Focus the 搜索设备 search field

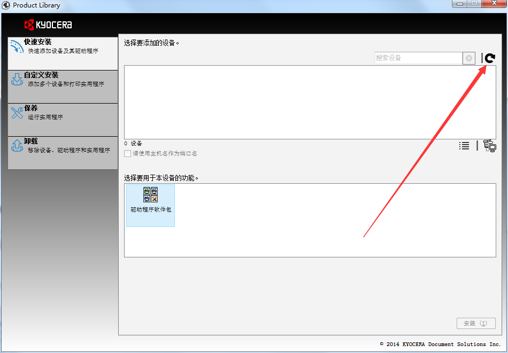pyautogui.click(x=418, y=58)
